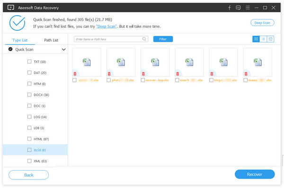This screenshot has height=188, width=284.
Task: Click the Back button
Action: [x=28, y=175]
